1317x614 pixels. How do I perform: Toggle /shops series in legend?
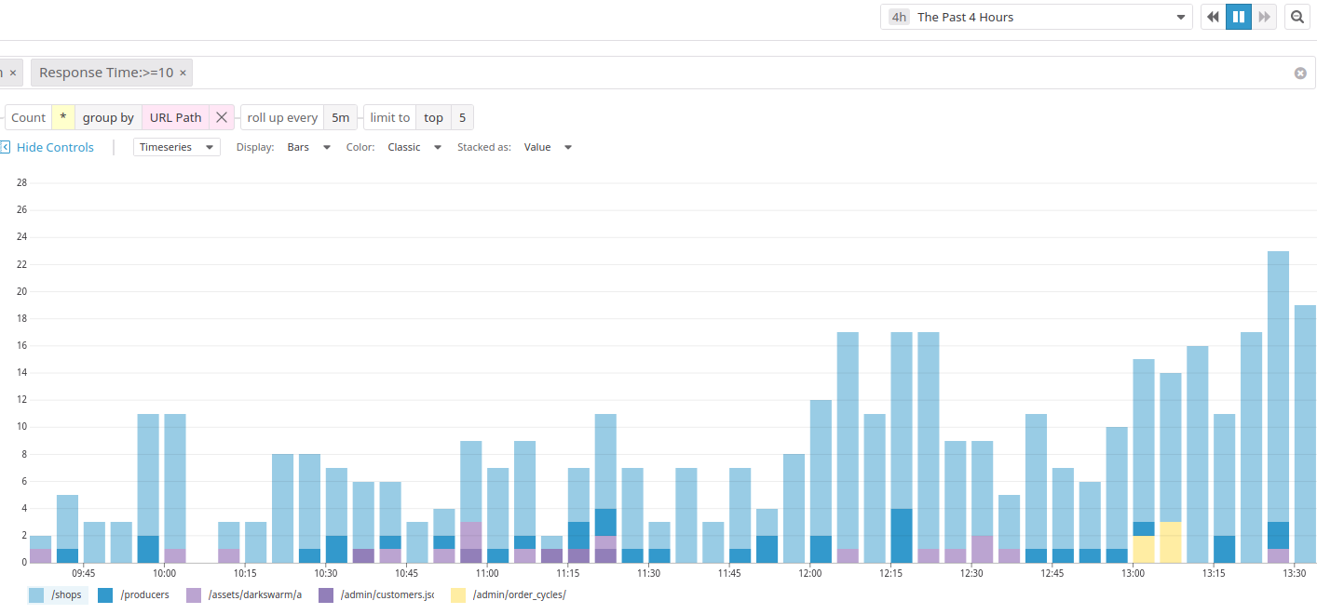(55, 594)
